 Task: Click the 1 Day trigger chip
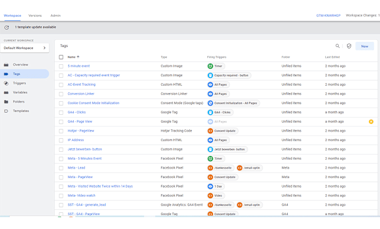(x=216, y=186)
